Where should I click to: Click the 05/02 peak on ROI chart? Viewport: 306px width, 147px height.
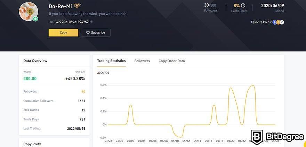(x=130, y=105)
